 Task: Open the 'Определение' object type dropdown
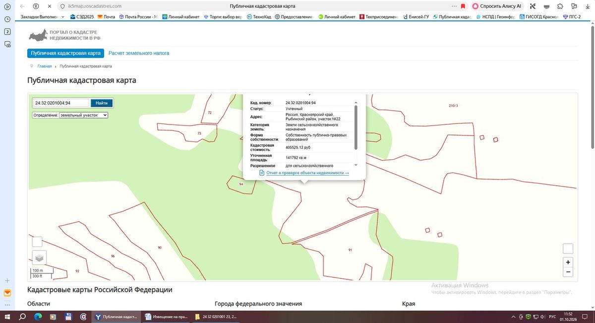click(83, 115)
